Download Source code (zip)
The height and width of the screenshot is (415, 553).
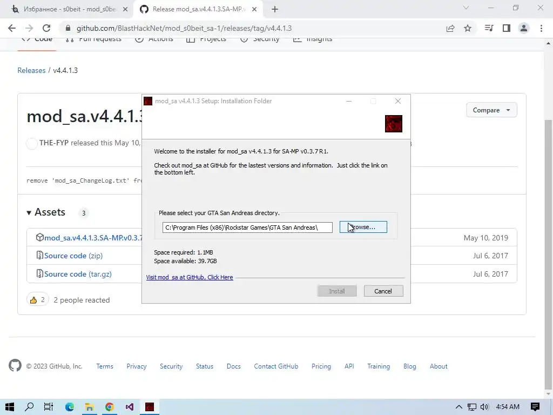click(x=73, y=256)
